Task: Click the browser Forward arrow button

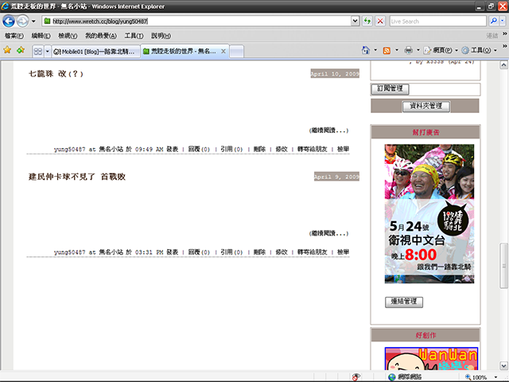Action: (x=22, y=21)
